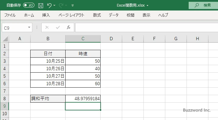Image resolution: width=218 pixels, height=120 pixels.
Task: Open the 表示 tab
Action: [146, 15]
